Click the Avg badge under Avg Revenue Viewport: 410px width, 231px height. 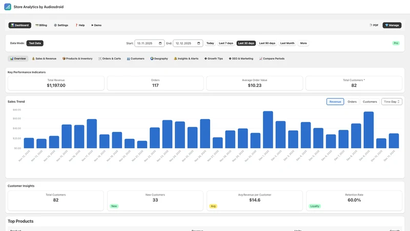coord(213,206)
